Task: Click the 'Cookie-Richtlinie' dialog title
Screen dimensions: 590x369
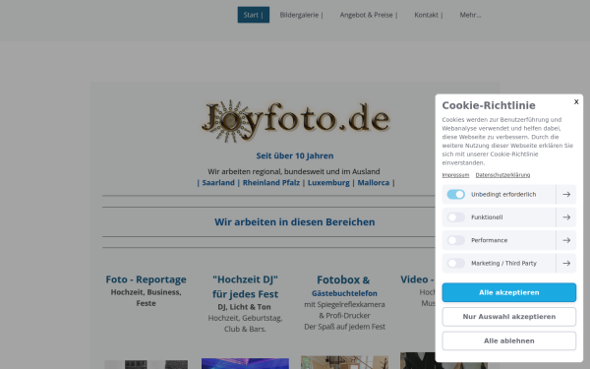Action: click(489, 105)
